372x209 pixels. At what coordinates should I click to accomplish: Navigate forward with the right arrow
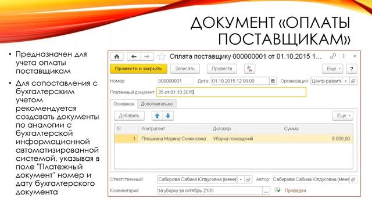click(x=147, y=57)
